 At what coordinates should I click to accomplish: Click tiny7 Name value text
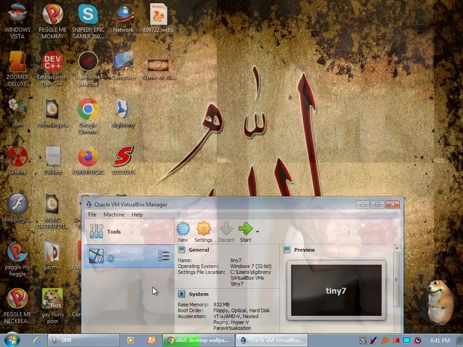point(236,260)
